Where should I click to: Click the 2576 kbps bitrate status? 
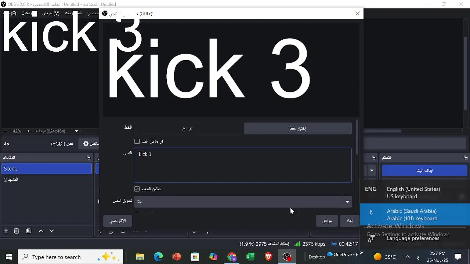click(310, 244)
